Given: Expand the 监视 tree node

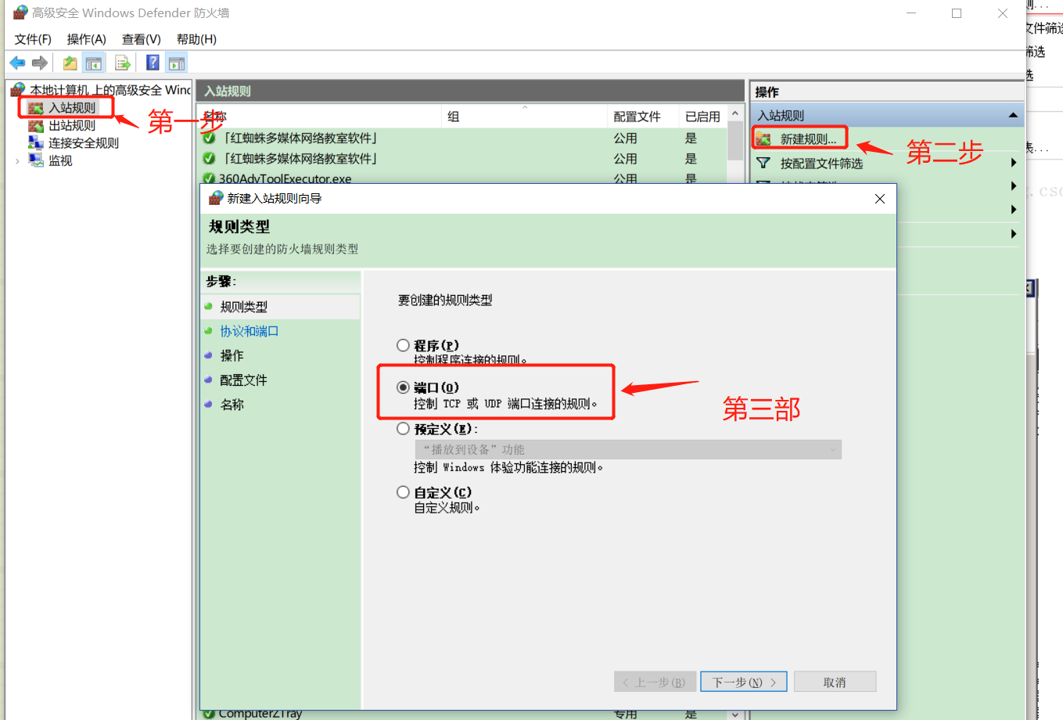Looking at the screenshot, I should point(17,161).
